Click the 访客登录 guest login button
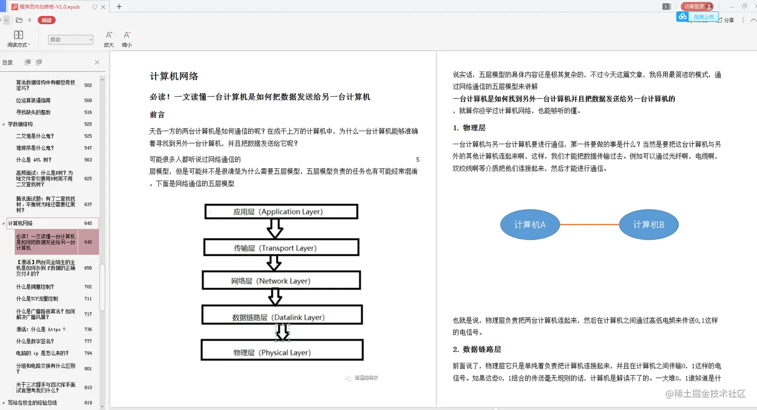The height and width of the screenshot is (410, 757). (x=696, y=7)
